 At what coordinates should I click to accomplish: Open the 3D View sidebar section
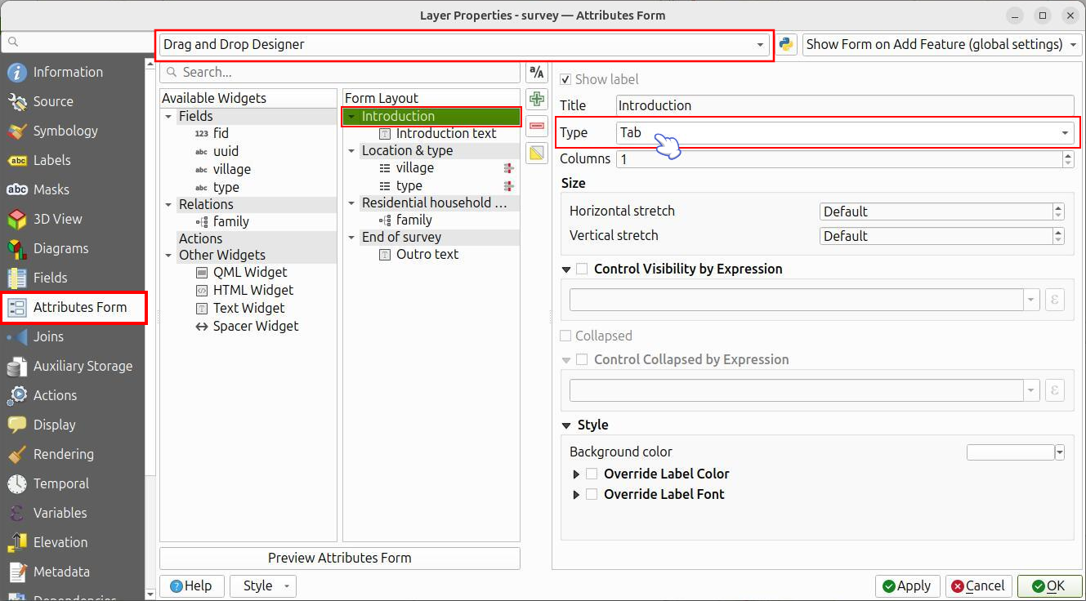click(57, 219)
